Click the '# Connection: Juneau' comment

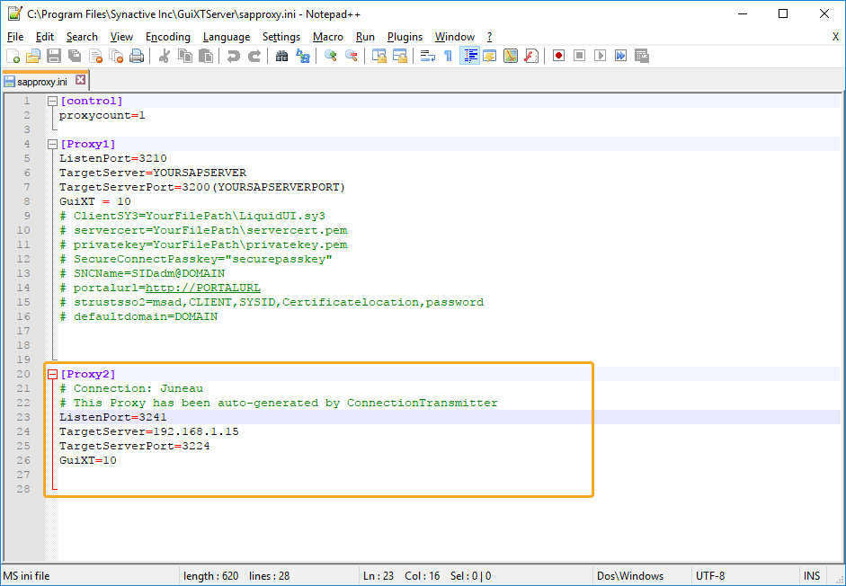pos(131,388)
